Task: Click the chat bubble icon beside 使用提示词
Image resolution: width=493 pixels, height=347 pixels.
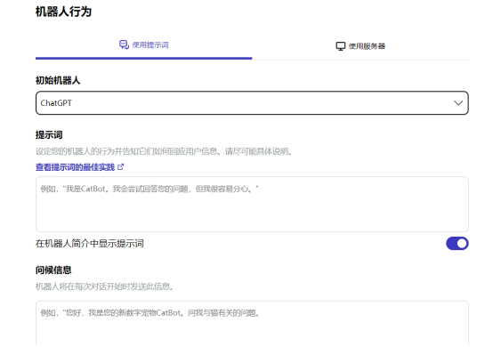Action: tap(124, 45)
